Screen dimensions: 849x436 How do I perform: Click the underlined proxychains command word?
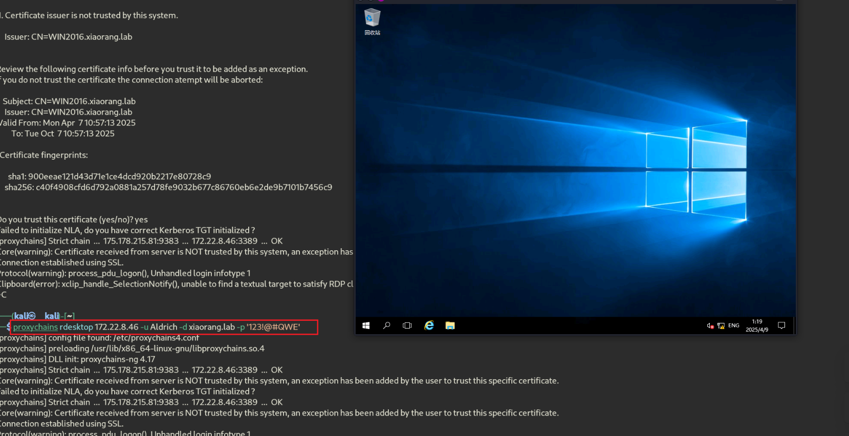[35, 327]
